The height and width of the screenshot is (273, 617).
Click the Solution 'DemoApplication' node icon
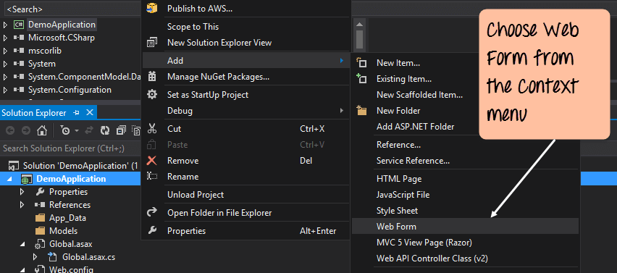coord(14,166)
